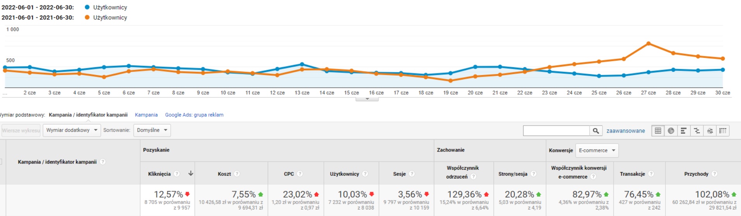Click the orange 2021 Użytkownicy legend dot
The height and width of the screenshot is (216, 741).
(87, 17)
